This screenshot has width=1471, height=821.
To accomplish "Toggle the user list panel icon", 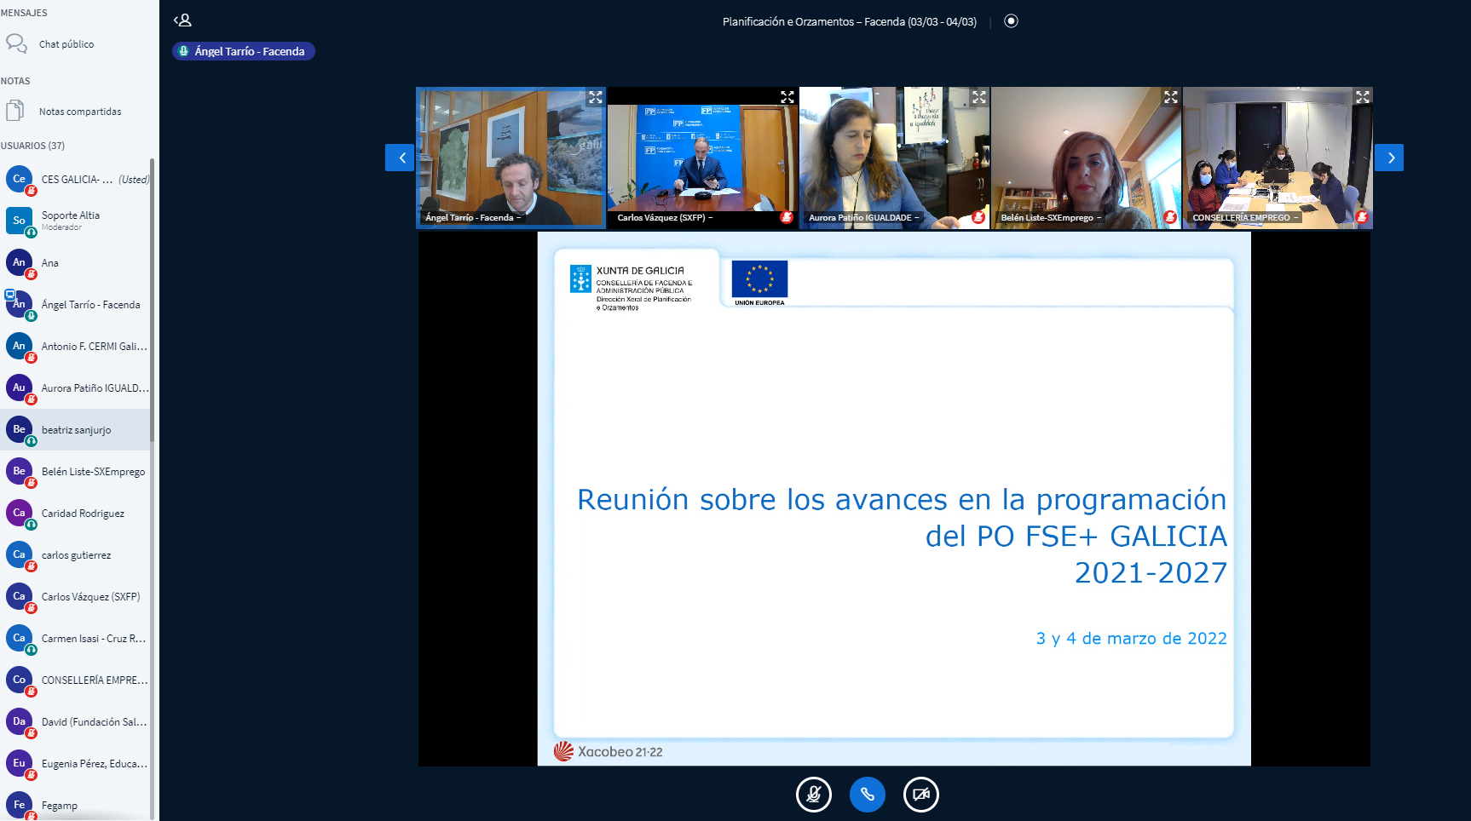I will 182,20.
